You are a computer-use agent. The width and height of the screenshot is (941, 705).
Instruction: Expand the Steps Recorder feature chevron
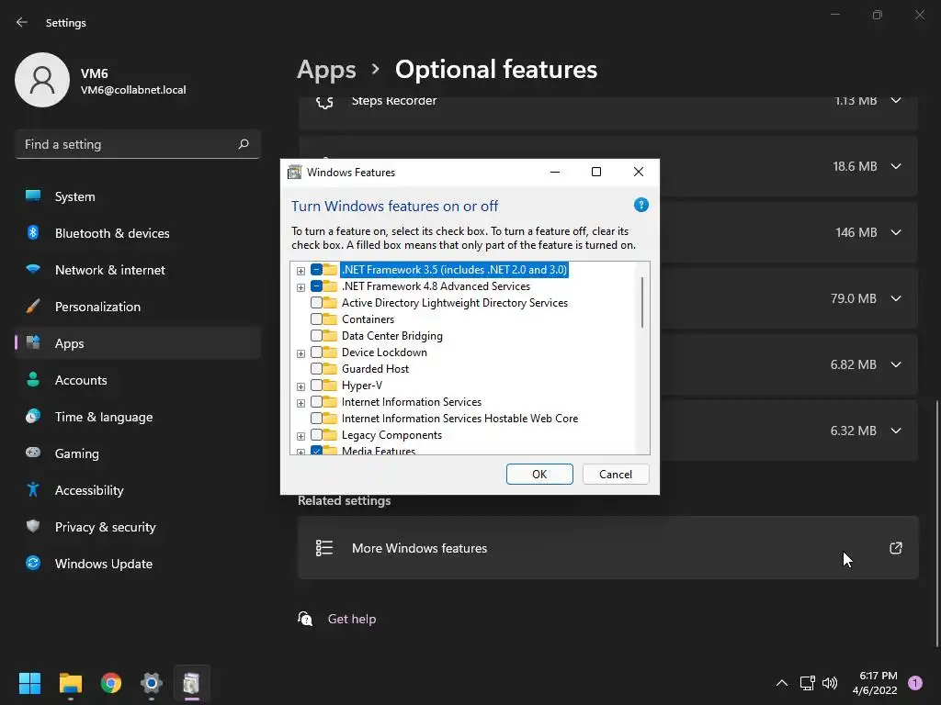[896, 100]
